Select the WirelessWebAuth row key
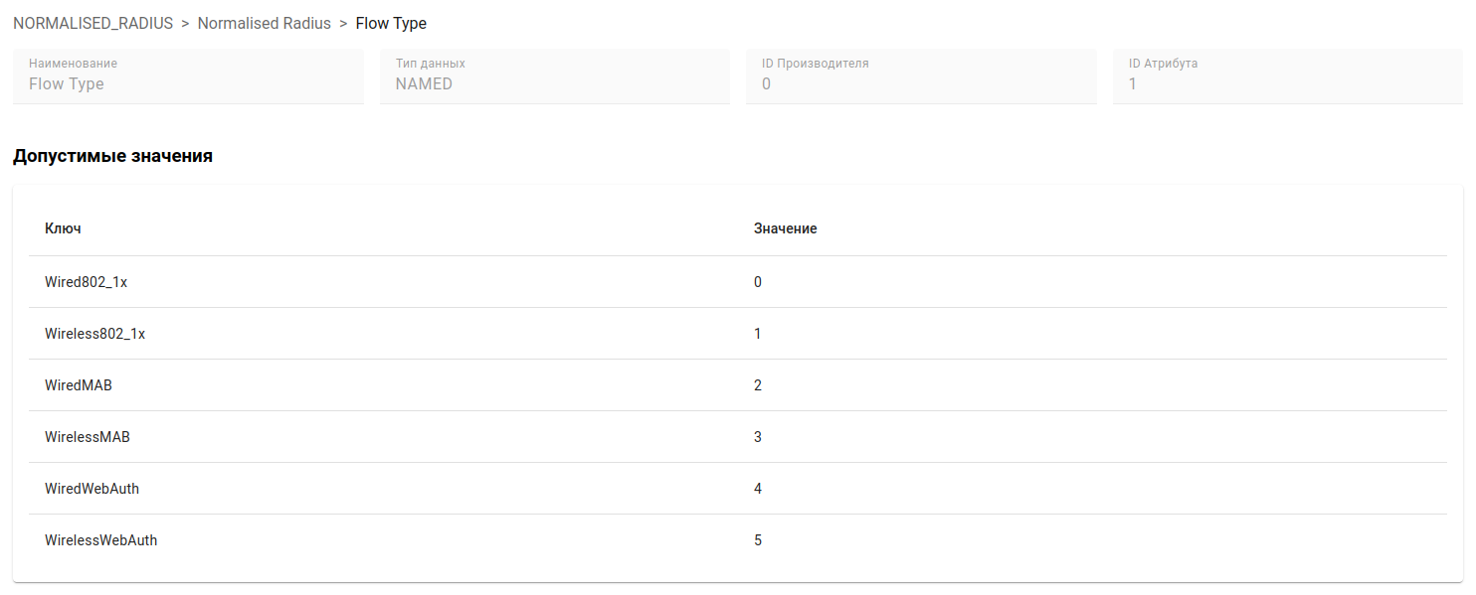 [x=100, y=540]
